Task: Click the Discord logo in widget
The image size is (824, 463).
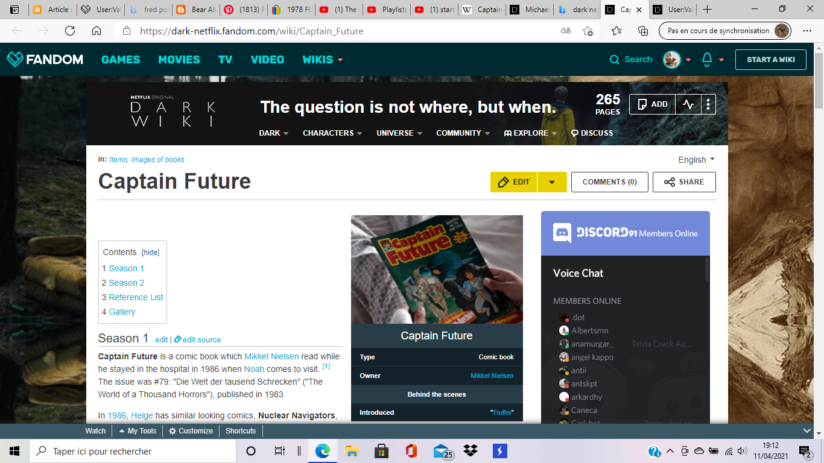Action: [x=562, y=233]
